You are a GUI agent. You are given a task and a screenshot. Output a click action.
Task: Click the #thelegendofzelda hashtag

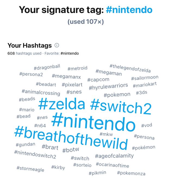[x=130, y=68]
